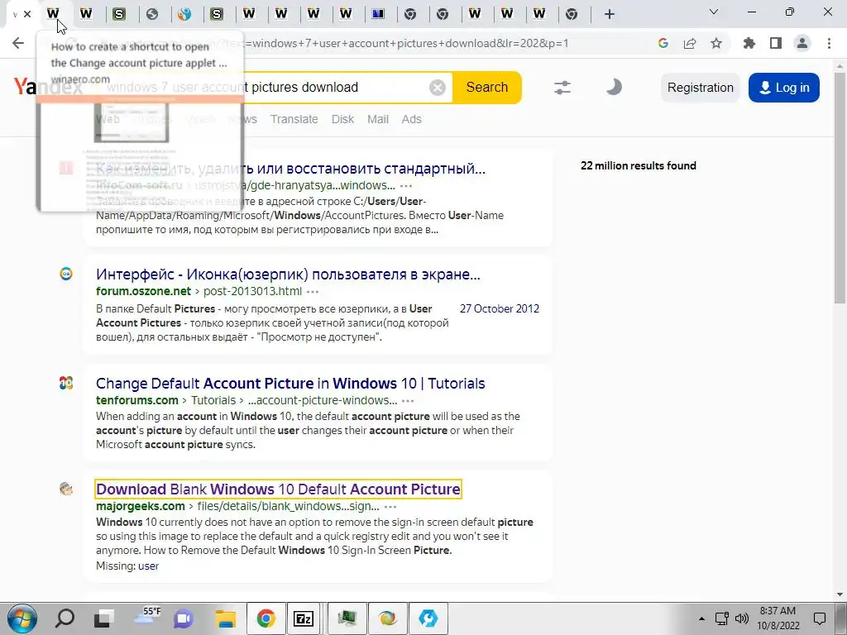The width and height of the screenshot is (847, 635).
Task: Open a new browser tab
Action: (x=610, y=14)
